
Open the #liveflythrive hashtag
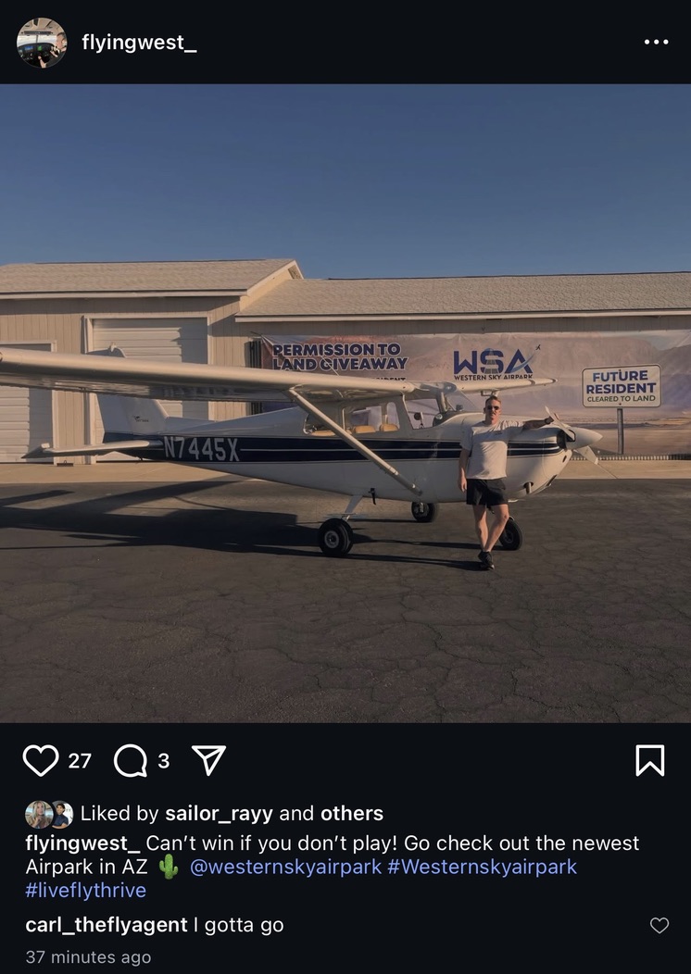tap(86, 890)
